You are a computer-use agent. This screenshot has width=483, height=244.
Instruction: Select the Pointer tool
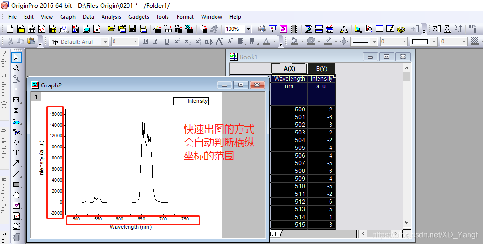pyautogui.click(x=16, y=58)
